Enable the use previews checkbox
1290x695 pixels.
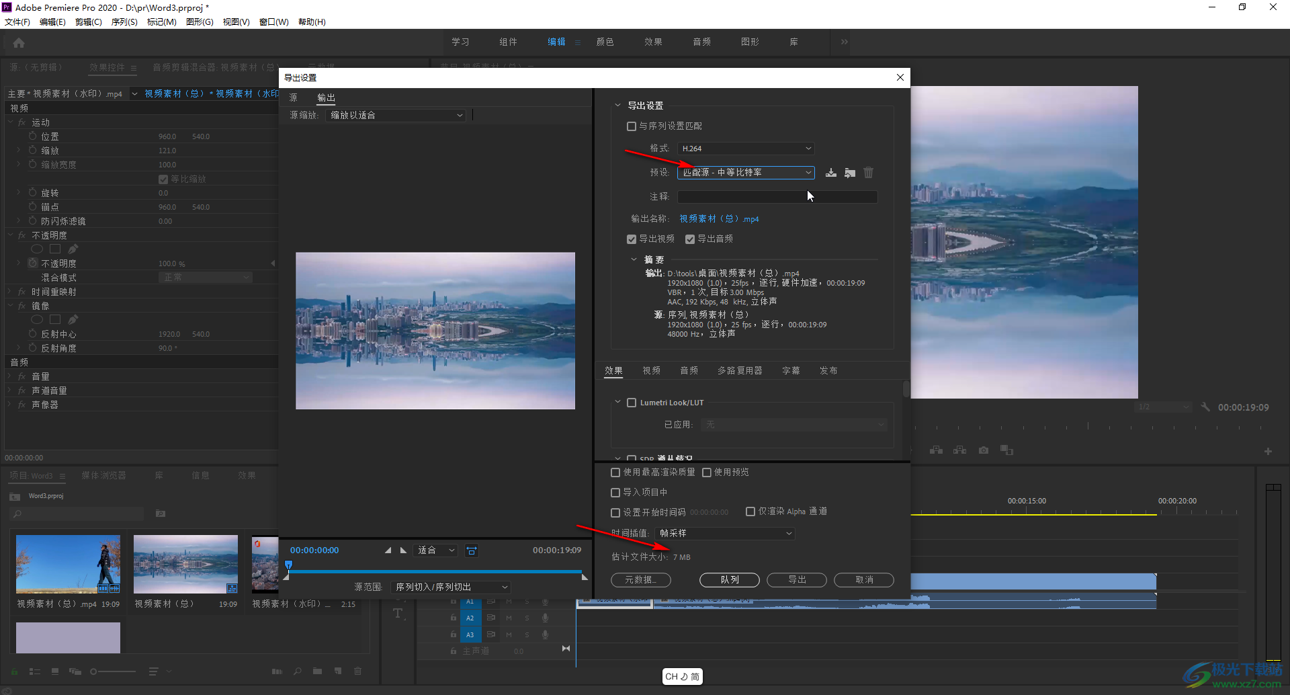click(x=707, y=473)
